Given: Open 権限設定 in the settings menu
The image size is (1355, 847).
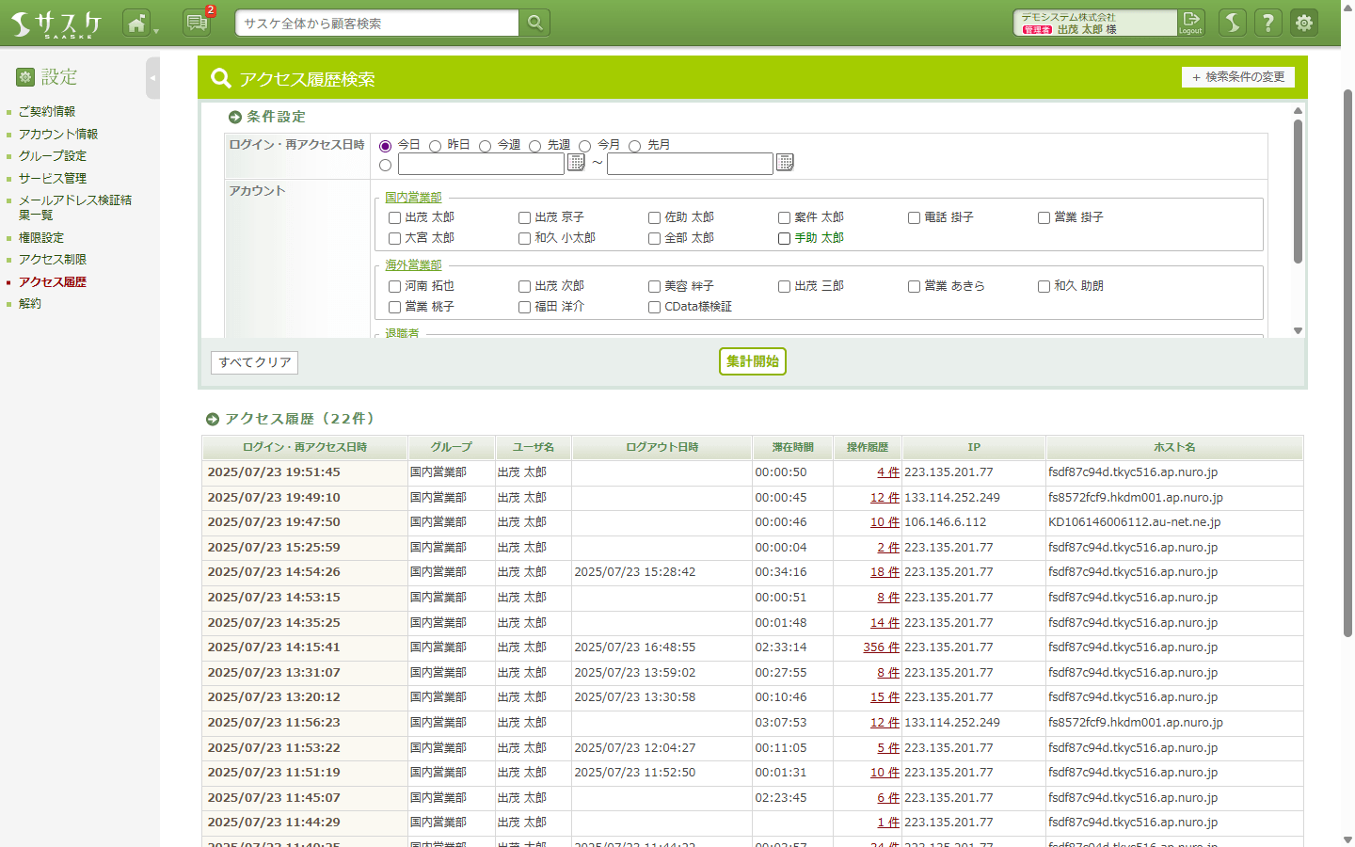Looking at the screenshot, I should 41,237.
